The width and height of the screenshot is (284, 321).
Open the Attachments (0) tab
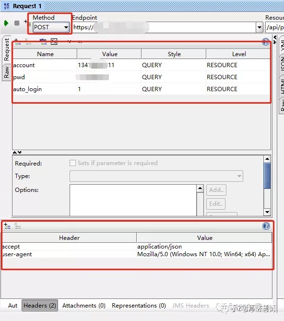click(84, 306)
